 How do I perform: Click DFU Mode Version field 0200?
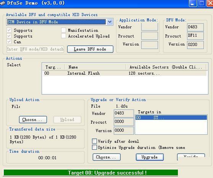point(195,45)
